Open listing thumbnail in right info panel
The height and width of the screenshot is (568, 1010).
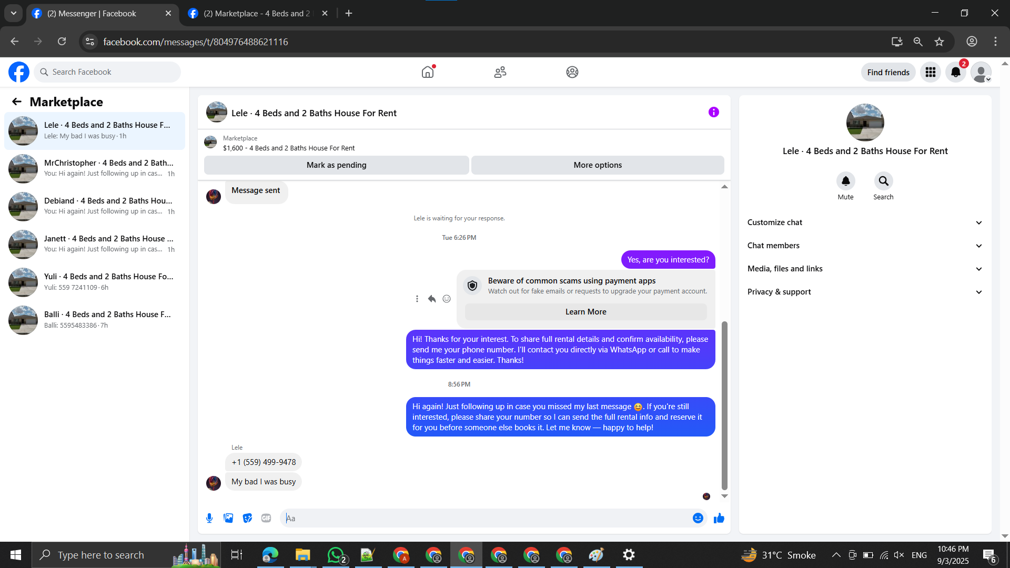click(x=865, y=123)
